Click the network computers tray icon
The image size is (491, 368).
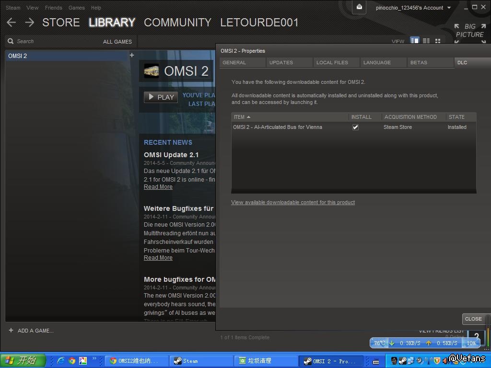coord(411,361)
